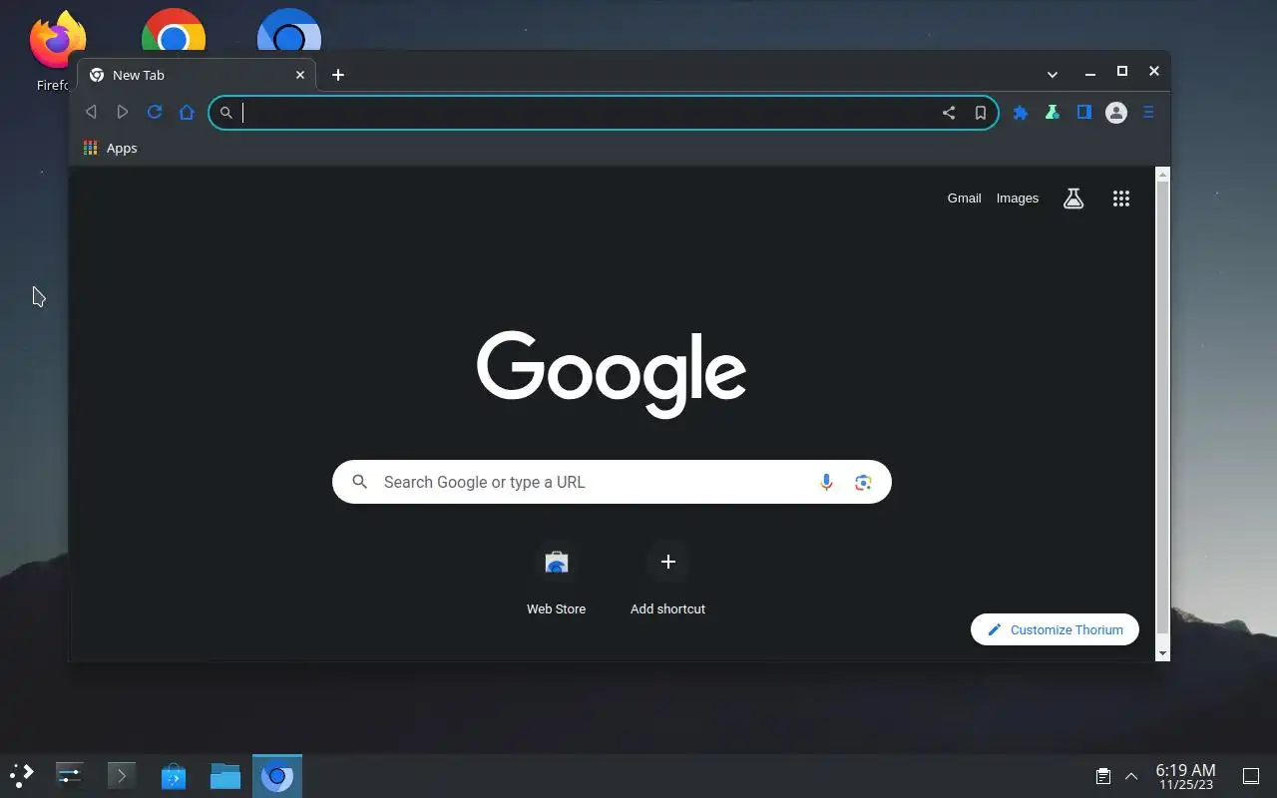Open the home page via house icon
The image size is (1277, 798).
pyautogui.click(x=187, y=112)
